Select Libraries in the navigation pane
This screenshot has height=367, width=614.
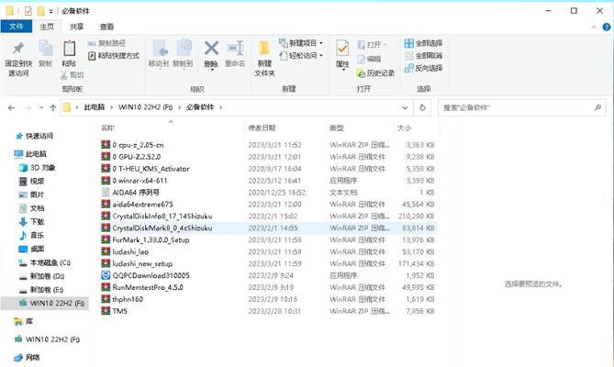click(24, 322)
